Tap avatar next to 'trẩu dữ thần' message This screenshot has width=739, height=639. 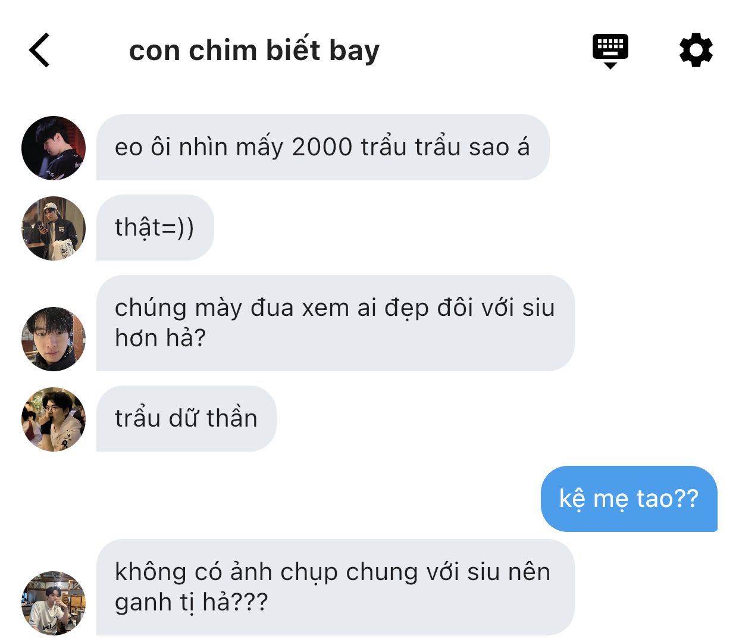pos(54,419)
